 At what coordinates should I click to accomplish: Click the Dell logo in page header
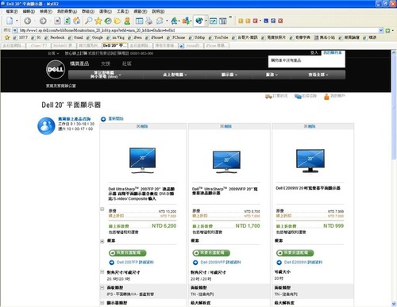coord(56,70)
